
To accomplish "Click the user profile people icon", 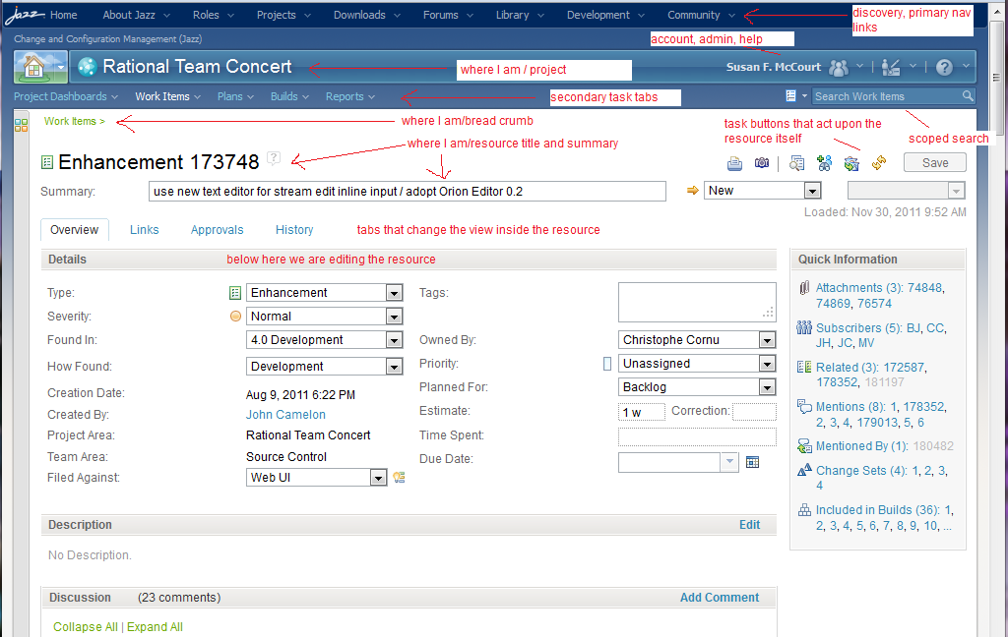I will [x=839, y=67].
